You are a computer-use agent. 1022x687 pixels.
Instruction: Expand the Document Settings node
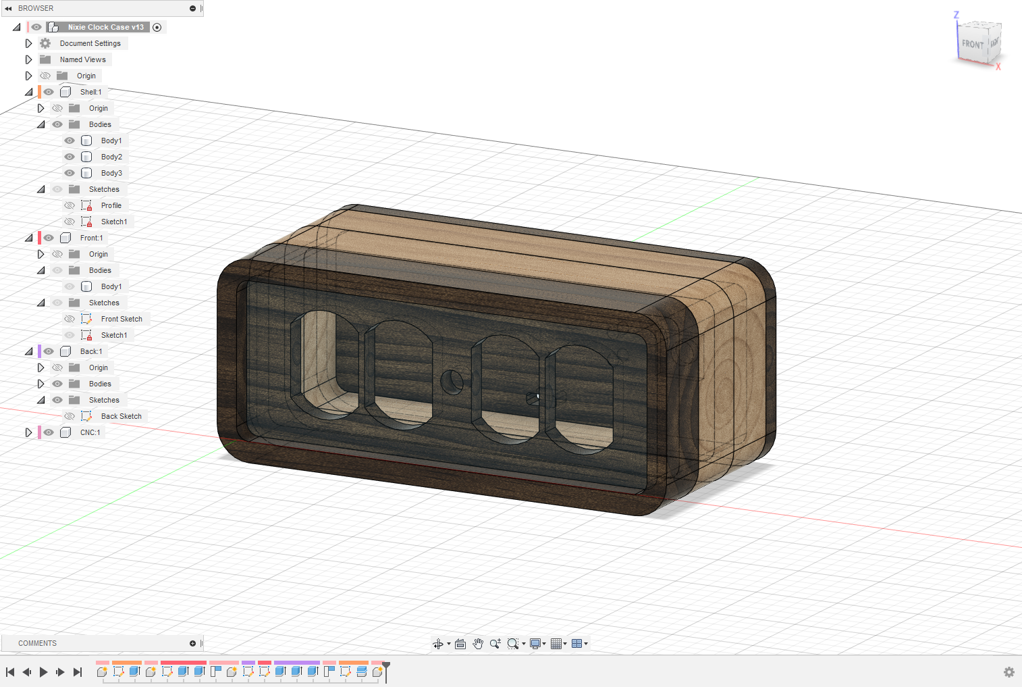28,43
